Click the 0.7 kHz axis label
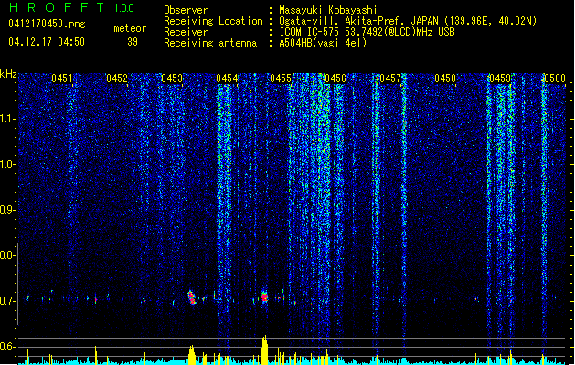 click(x=8, y=301)
